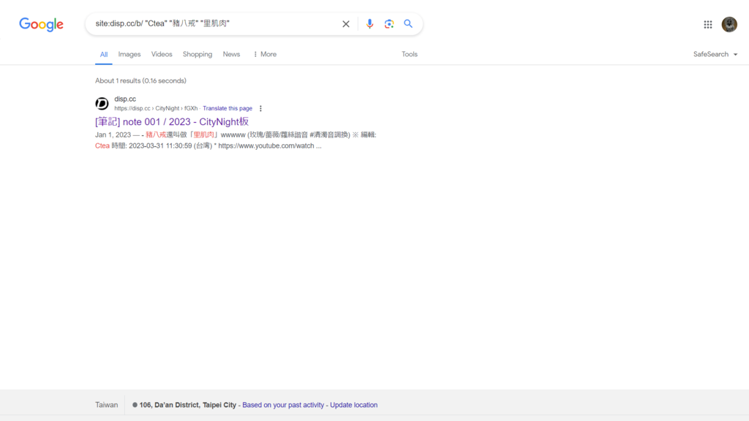Expand the More search categories menu
This screenshot has width=749, height=421.
pos(265,54)
